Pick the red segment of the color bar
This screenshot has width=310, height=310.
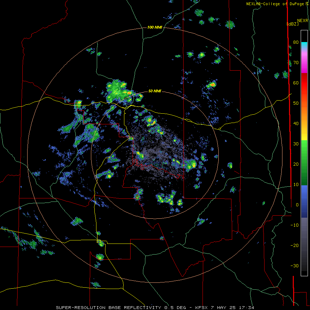pyautogui.click(x=304, y=83)
